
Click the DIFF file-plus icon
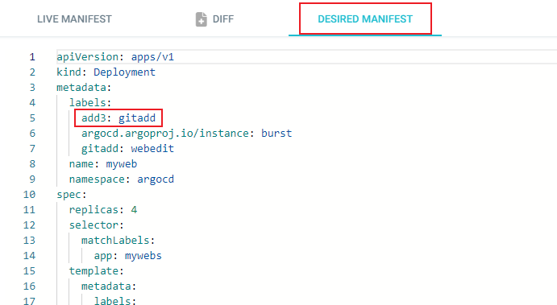click(x=201, y=19)
